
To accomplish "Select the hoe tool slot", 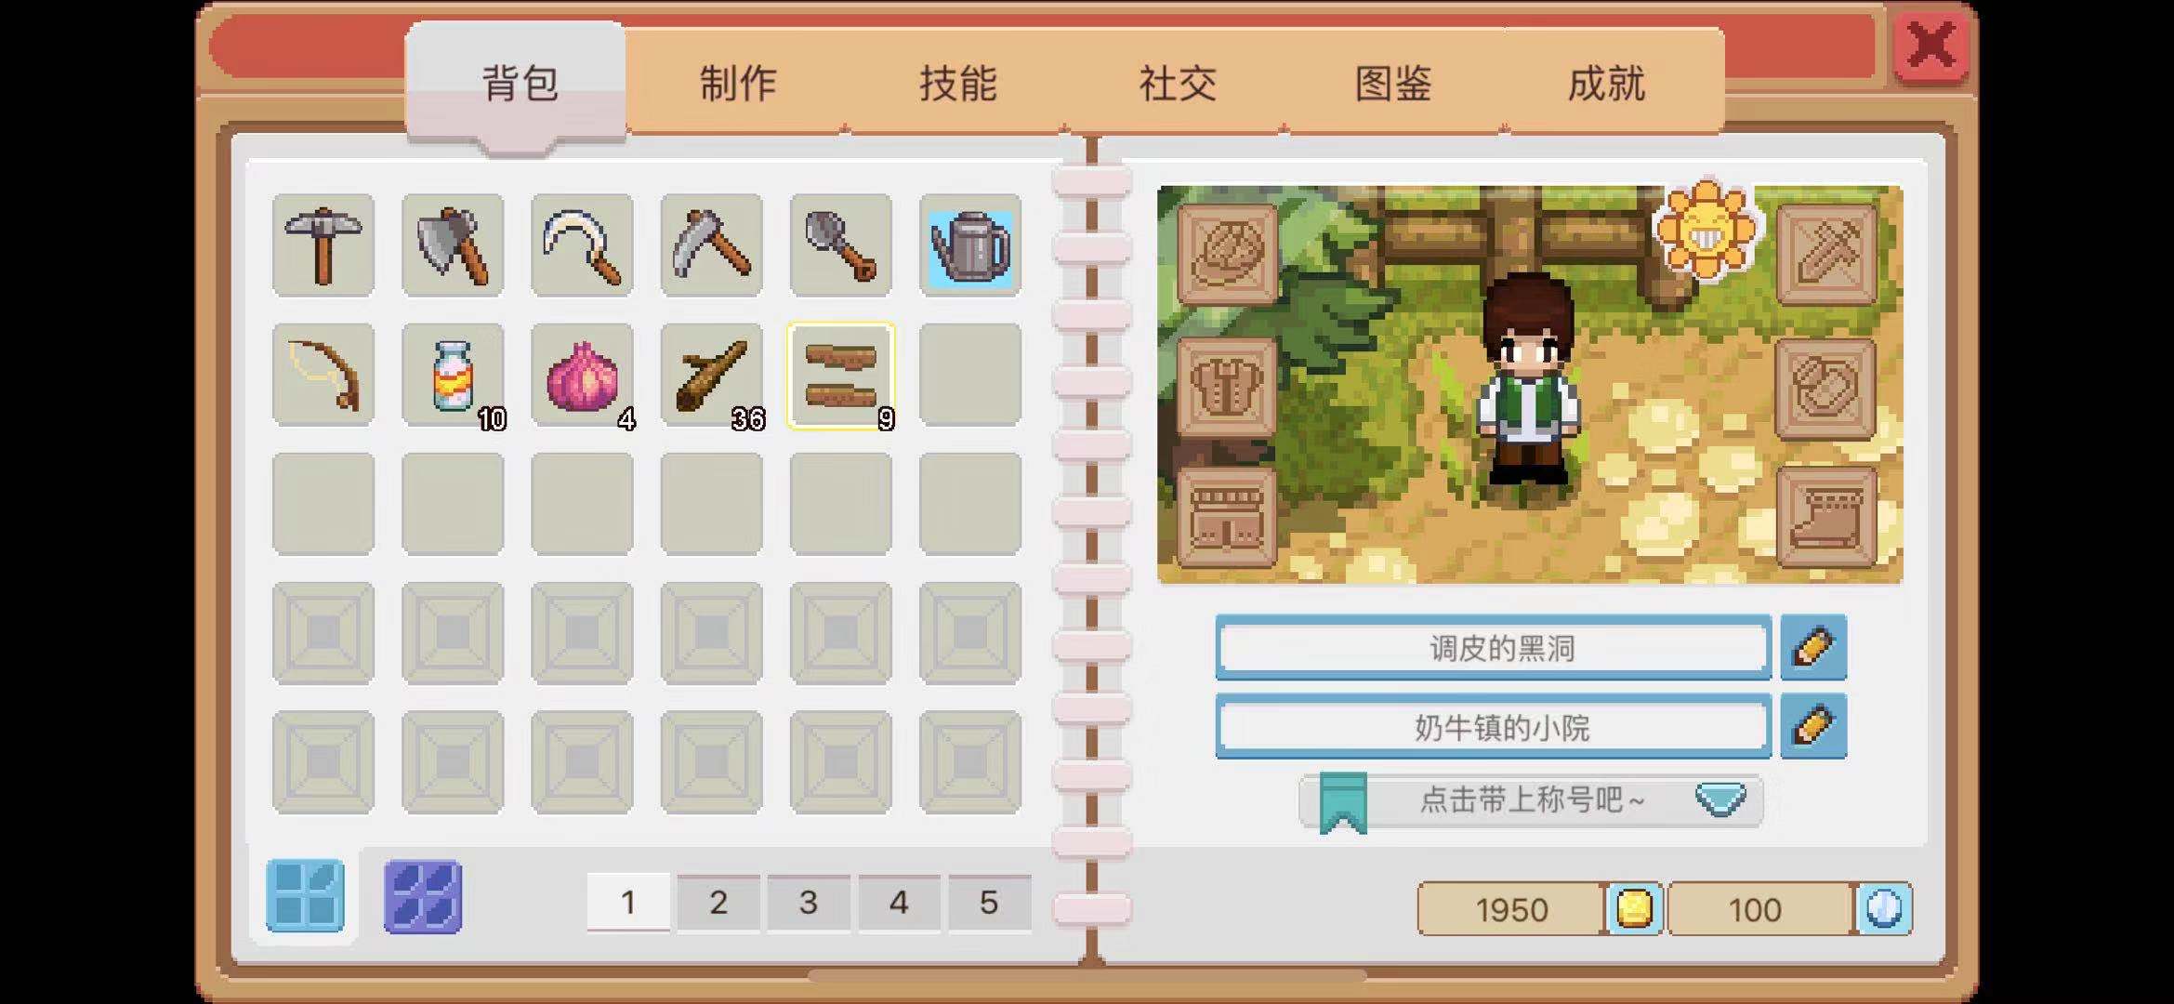I will (x=711, y=245).
